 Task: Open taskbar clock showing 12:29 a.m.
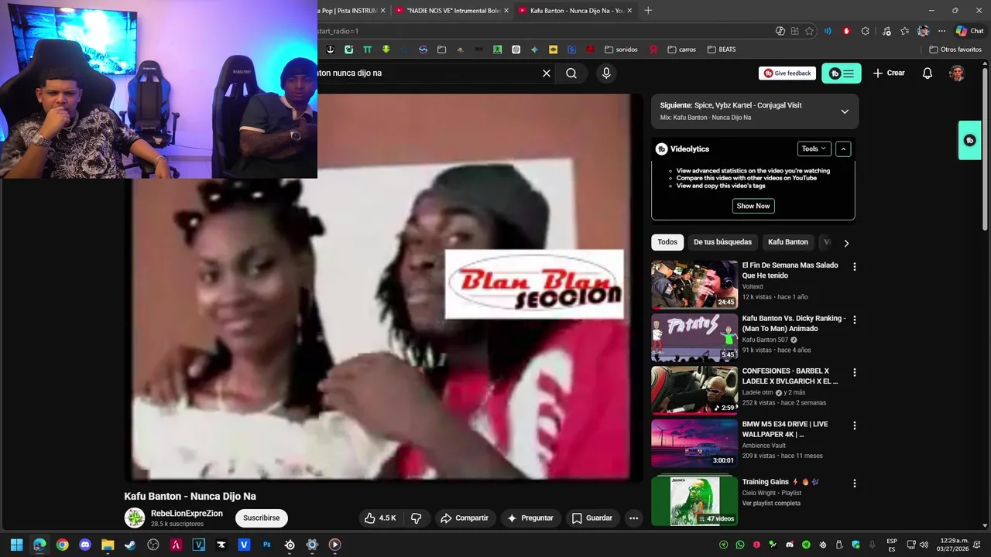pos(954,545)
